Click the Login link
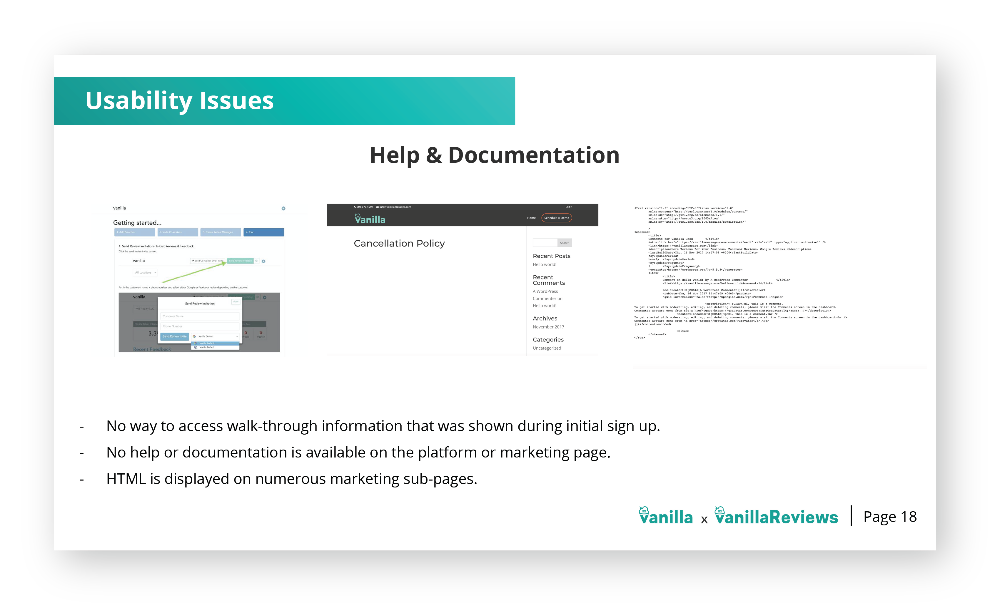 pyautogui.click(x=569, y=207)
